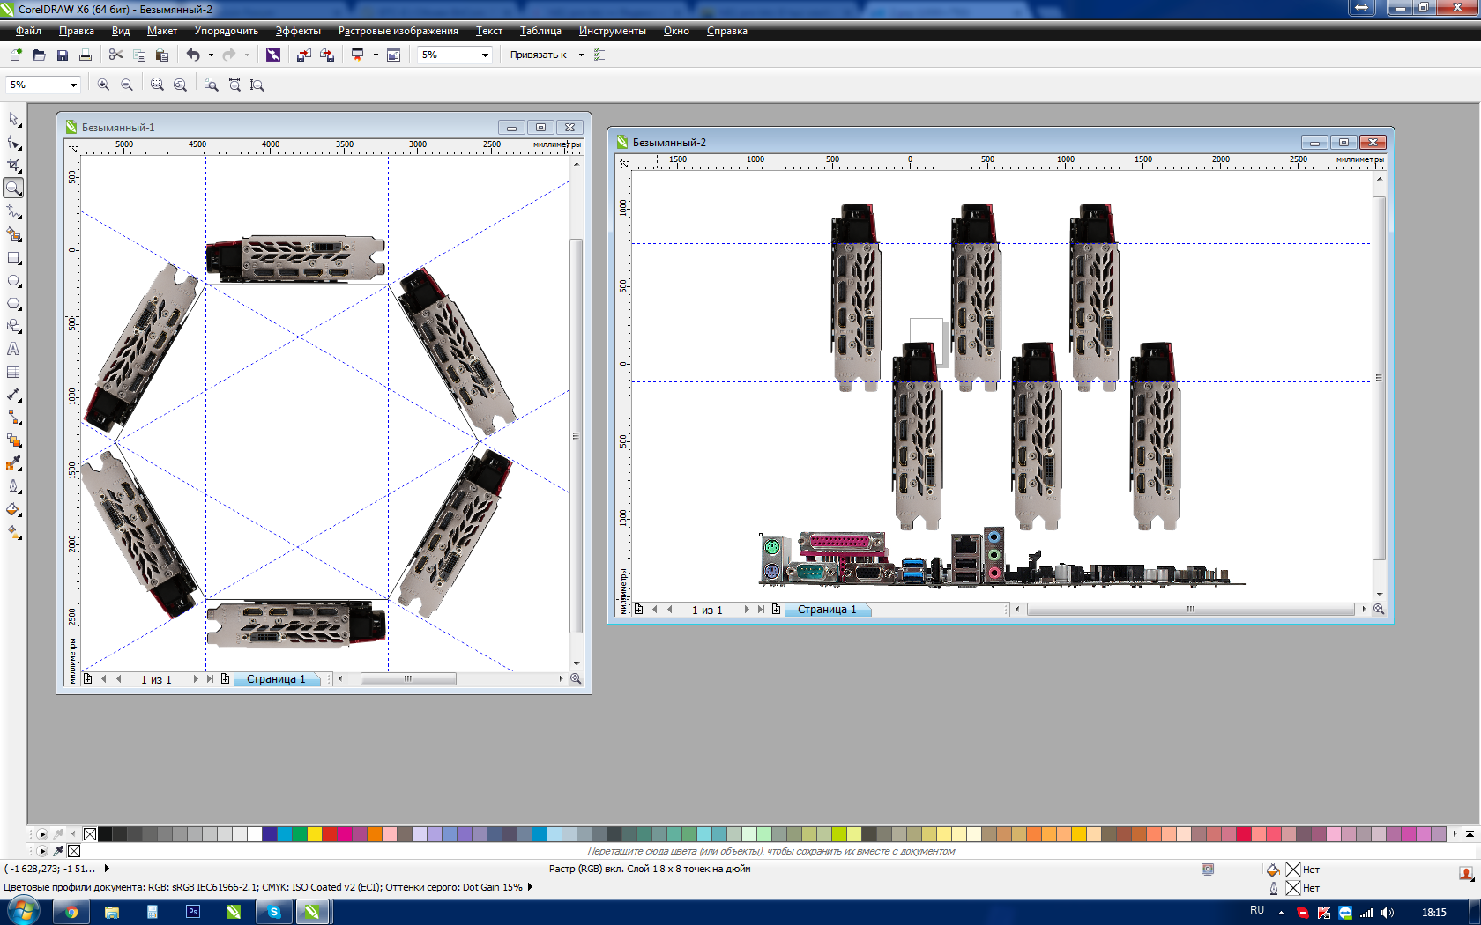This screenshot has height=925, width=1481.
Task: Activate the Text tool
Action: click(13, 350)
